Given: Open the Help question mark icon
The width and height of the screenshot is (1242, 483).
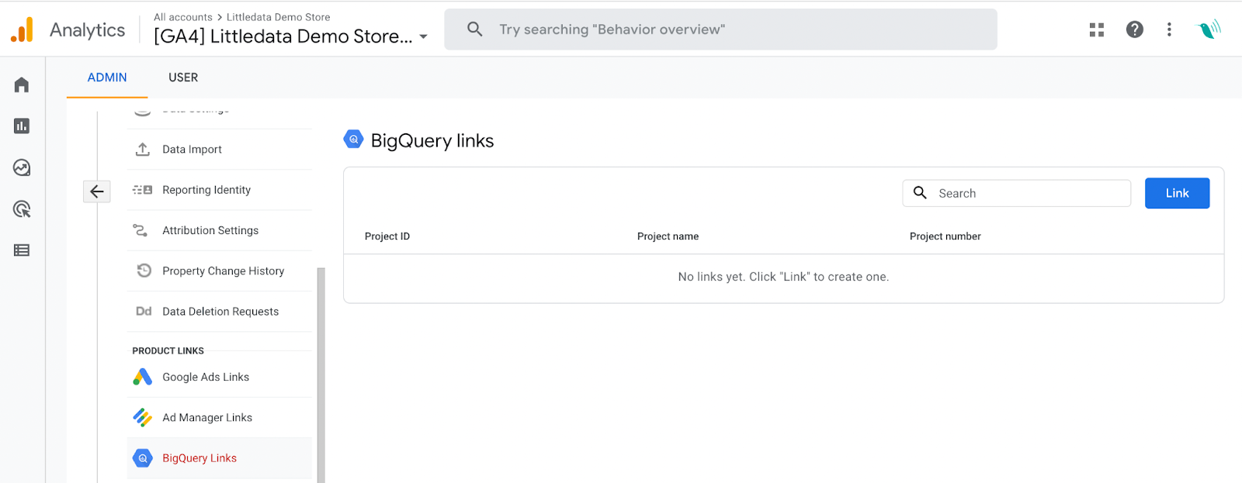Looking at the screenshot, I should (1135, 29).
